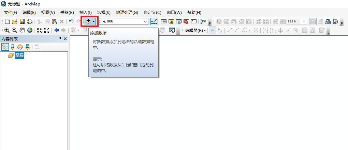Open the red ArcToolbox icon
The image size is (348, 150).
186,21
